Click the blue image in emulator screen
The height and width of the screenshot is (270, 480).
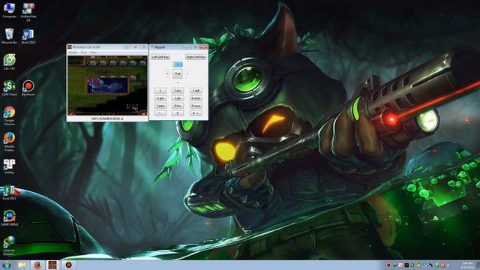pyautogui.click(x=107, y=85)
